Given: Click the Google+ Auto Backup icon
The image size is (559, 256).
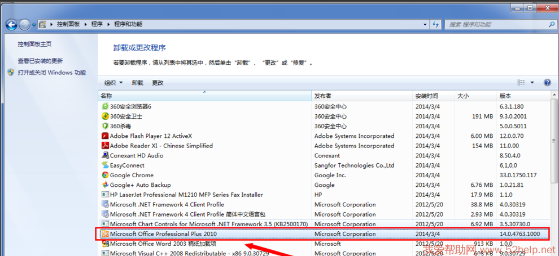Looking at the screenshot, I should pos(105,185).
